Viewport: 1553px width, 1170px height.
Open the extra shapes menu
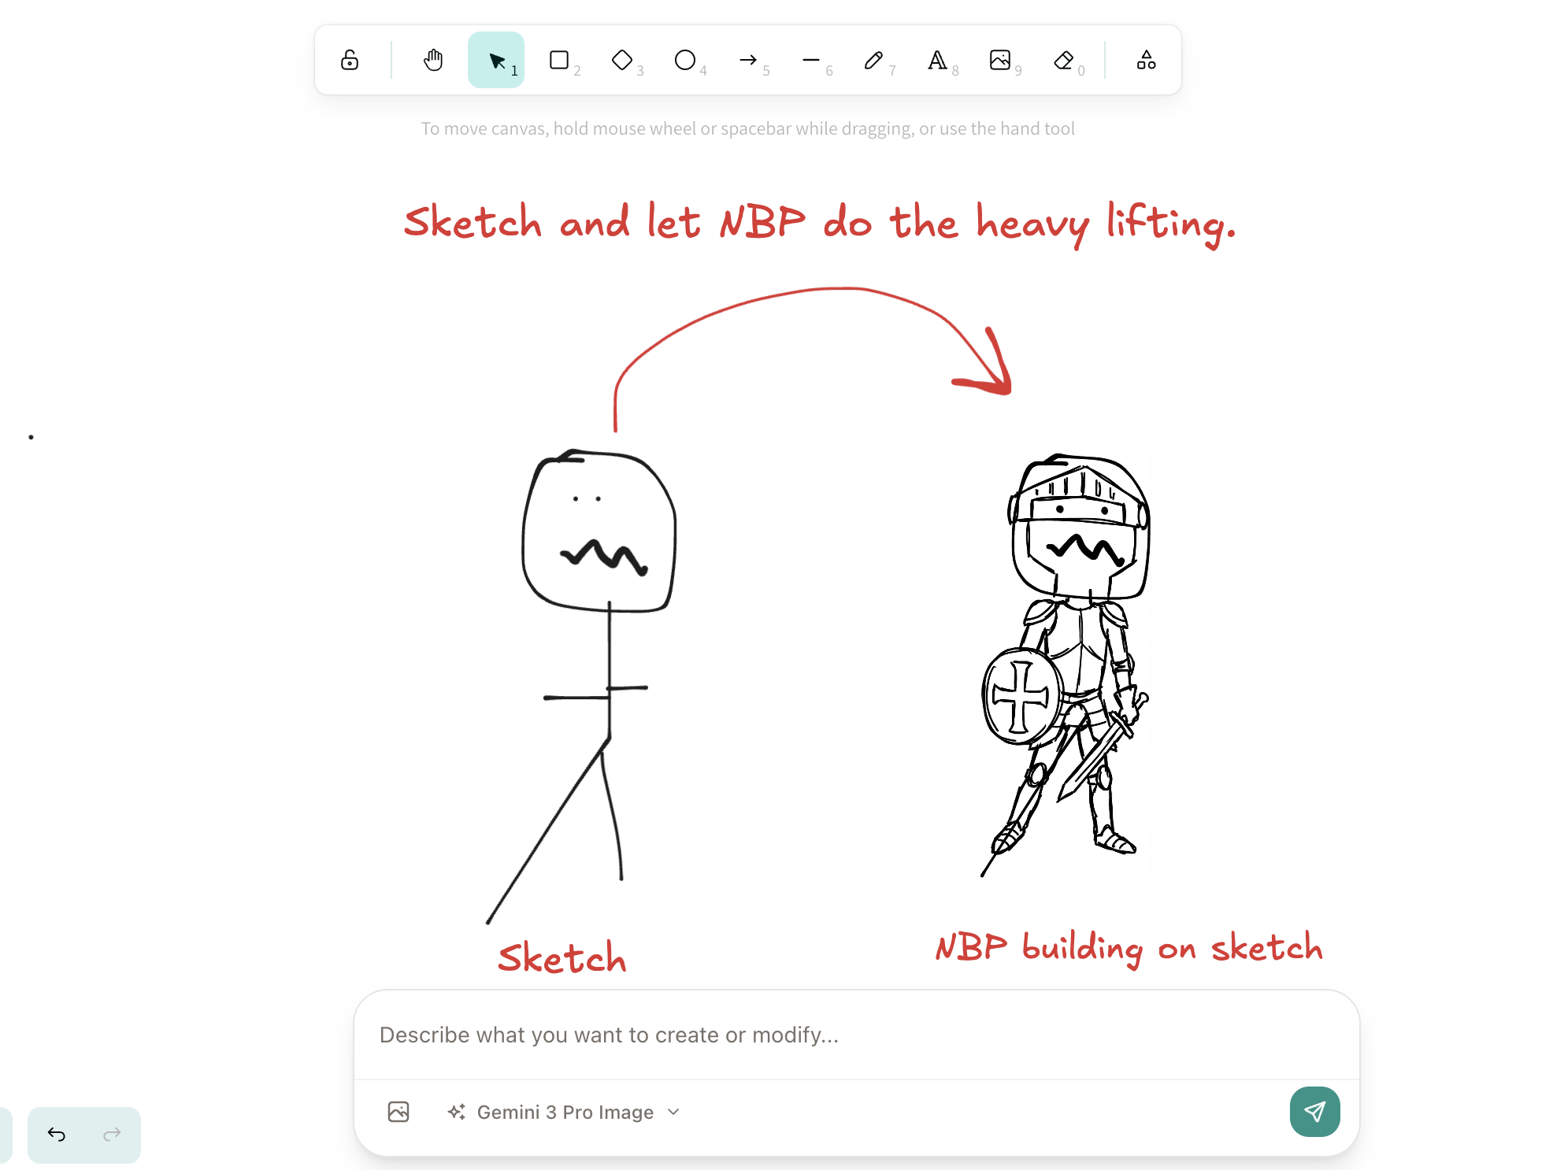tap(1146, 60)
